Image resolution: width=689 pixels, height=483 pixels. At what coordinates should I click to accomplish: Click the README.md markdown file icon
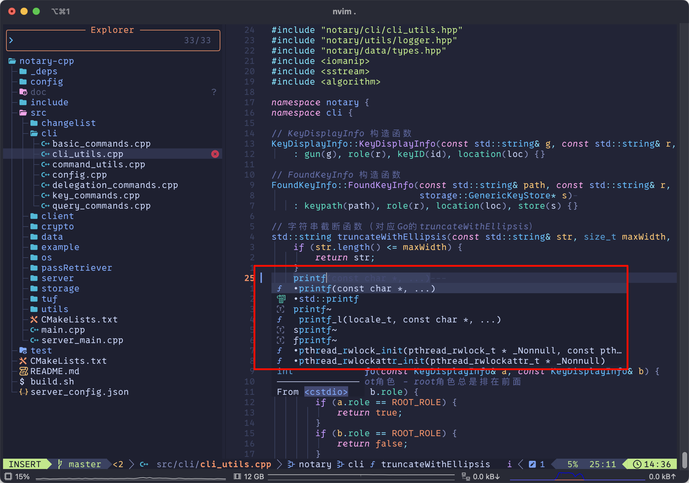pos(23,371)
